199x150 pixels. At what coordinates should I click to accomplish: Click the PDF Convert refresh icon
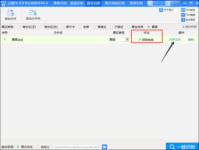pos(183,10)
